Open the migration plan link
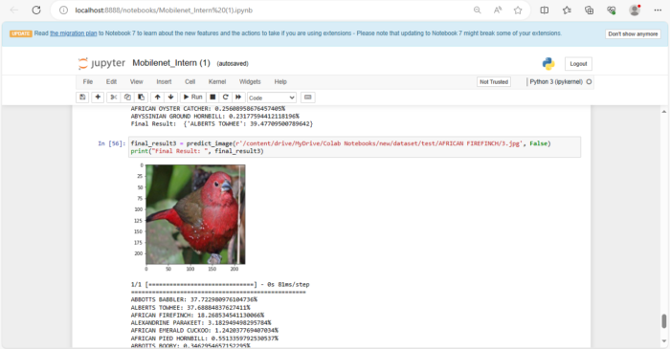Image resolution: width=670 pixels, height=349 pixels. coord(74,33)
